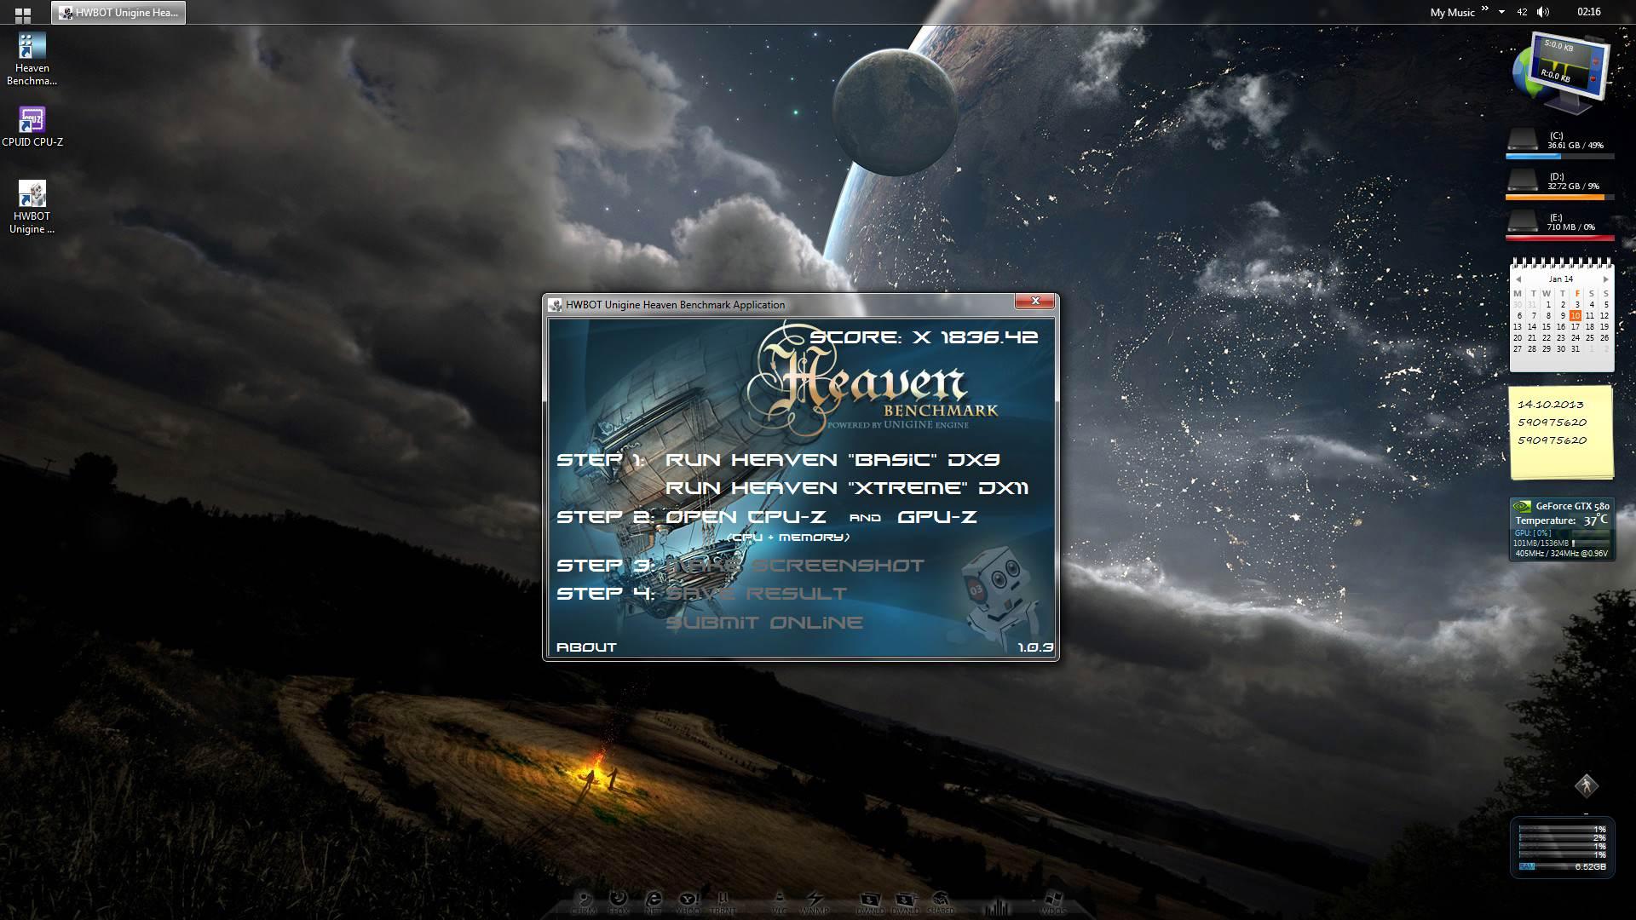Select HWBOT Unigine Heaven taskbar button
1636x920 pixels.
point(118,12)
